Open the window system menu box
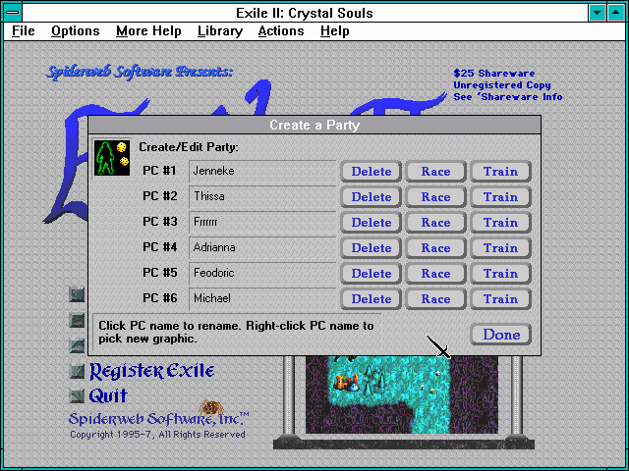The height and width of the screenshot is (471, 629). (x=13, y=13)
